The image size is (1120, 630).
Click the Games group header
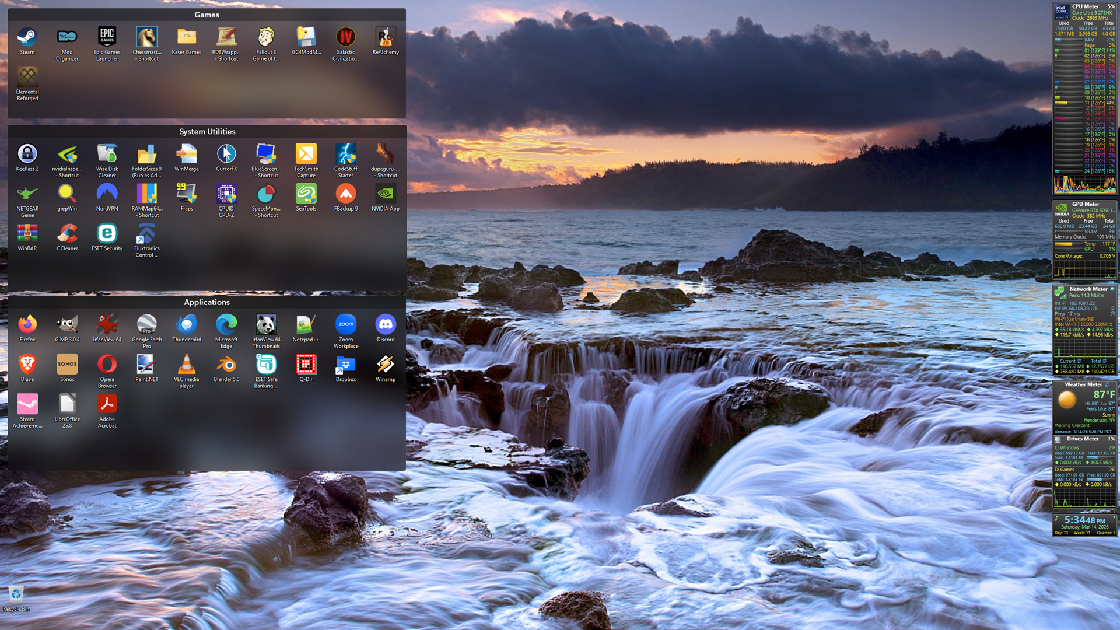tap(206, 15)
